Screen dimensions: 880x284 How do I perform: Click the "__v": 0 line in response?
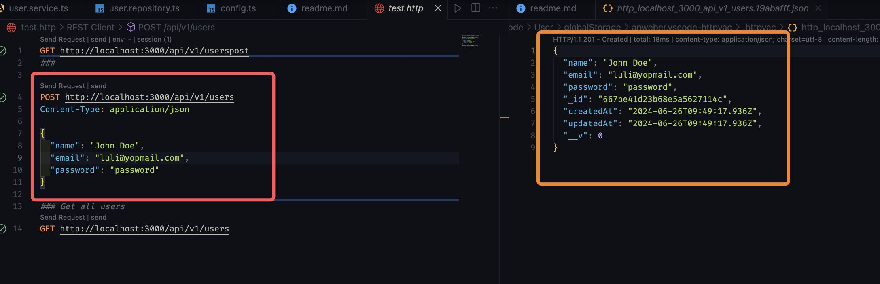pyautogui.click(x=583, y=136)
